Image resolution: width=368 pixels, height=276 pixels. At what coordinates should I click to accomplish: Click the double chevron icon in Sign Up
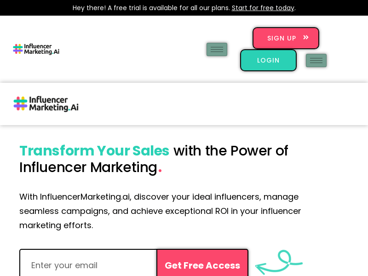[306, 38]
